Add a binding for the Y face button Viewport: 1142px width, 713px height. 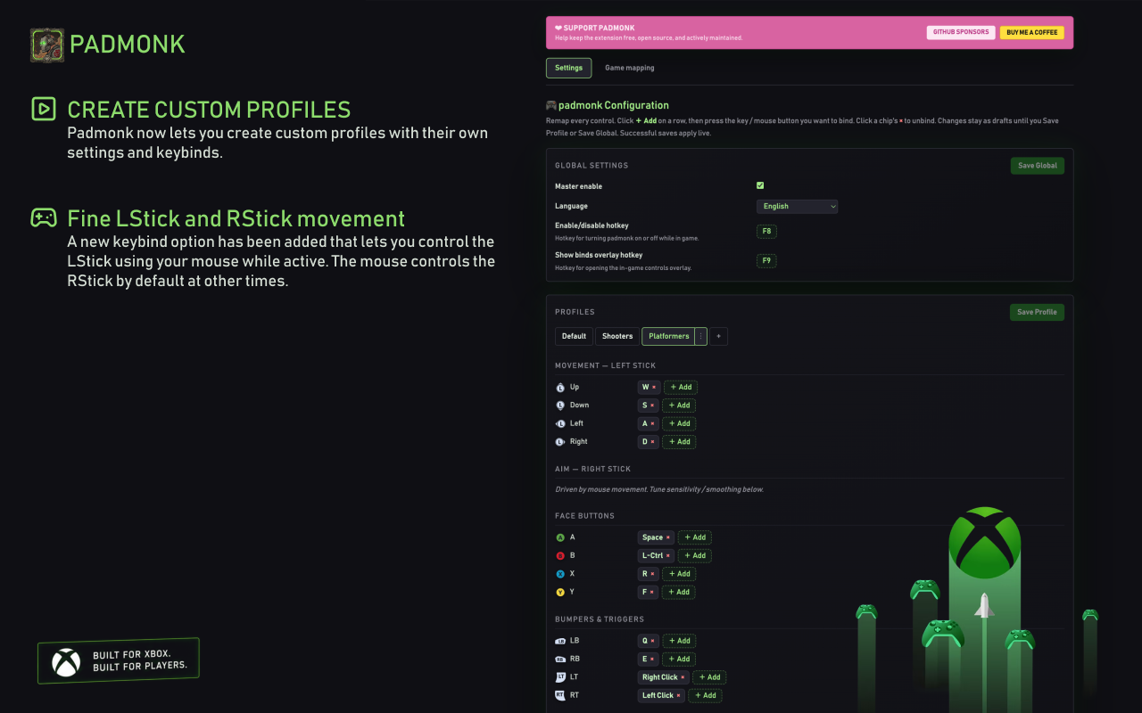679,592
